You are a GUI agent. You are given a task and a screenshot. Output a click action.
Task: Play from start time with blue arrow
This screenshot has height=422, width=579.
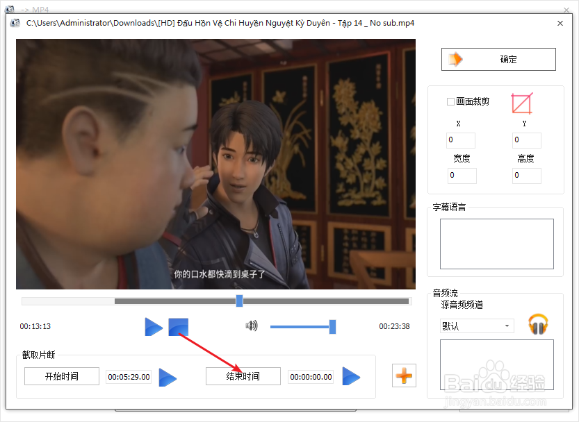click(168, 377)
